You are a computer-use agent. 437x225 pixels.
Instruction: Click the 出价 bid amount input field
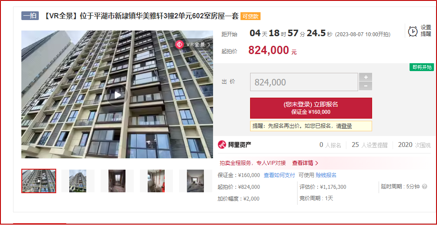tap(304, 82)
